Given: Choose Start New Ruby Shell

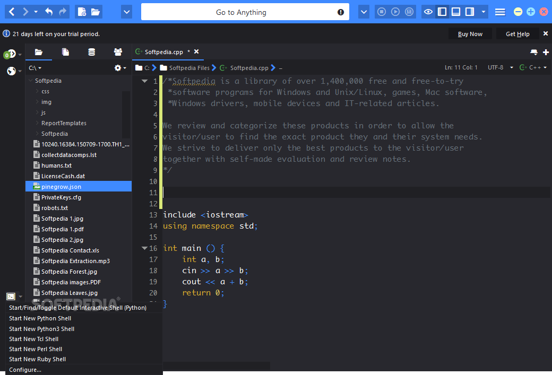Looking at the screenshot, I should pos(84,359).
